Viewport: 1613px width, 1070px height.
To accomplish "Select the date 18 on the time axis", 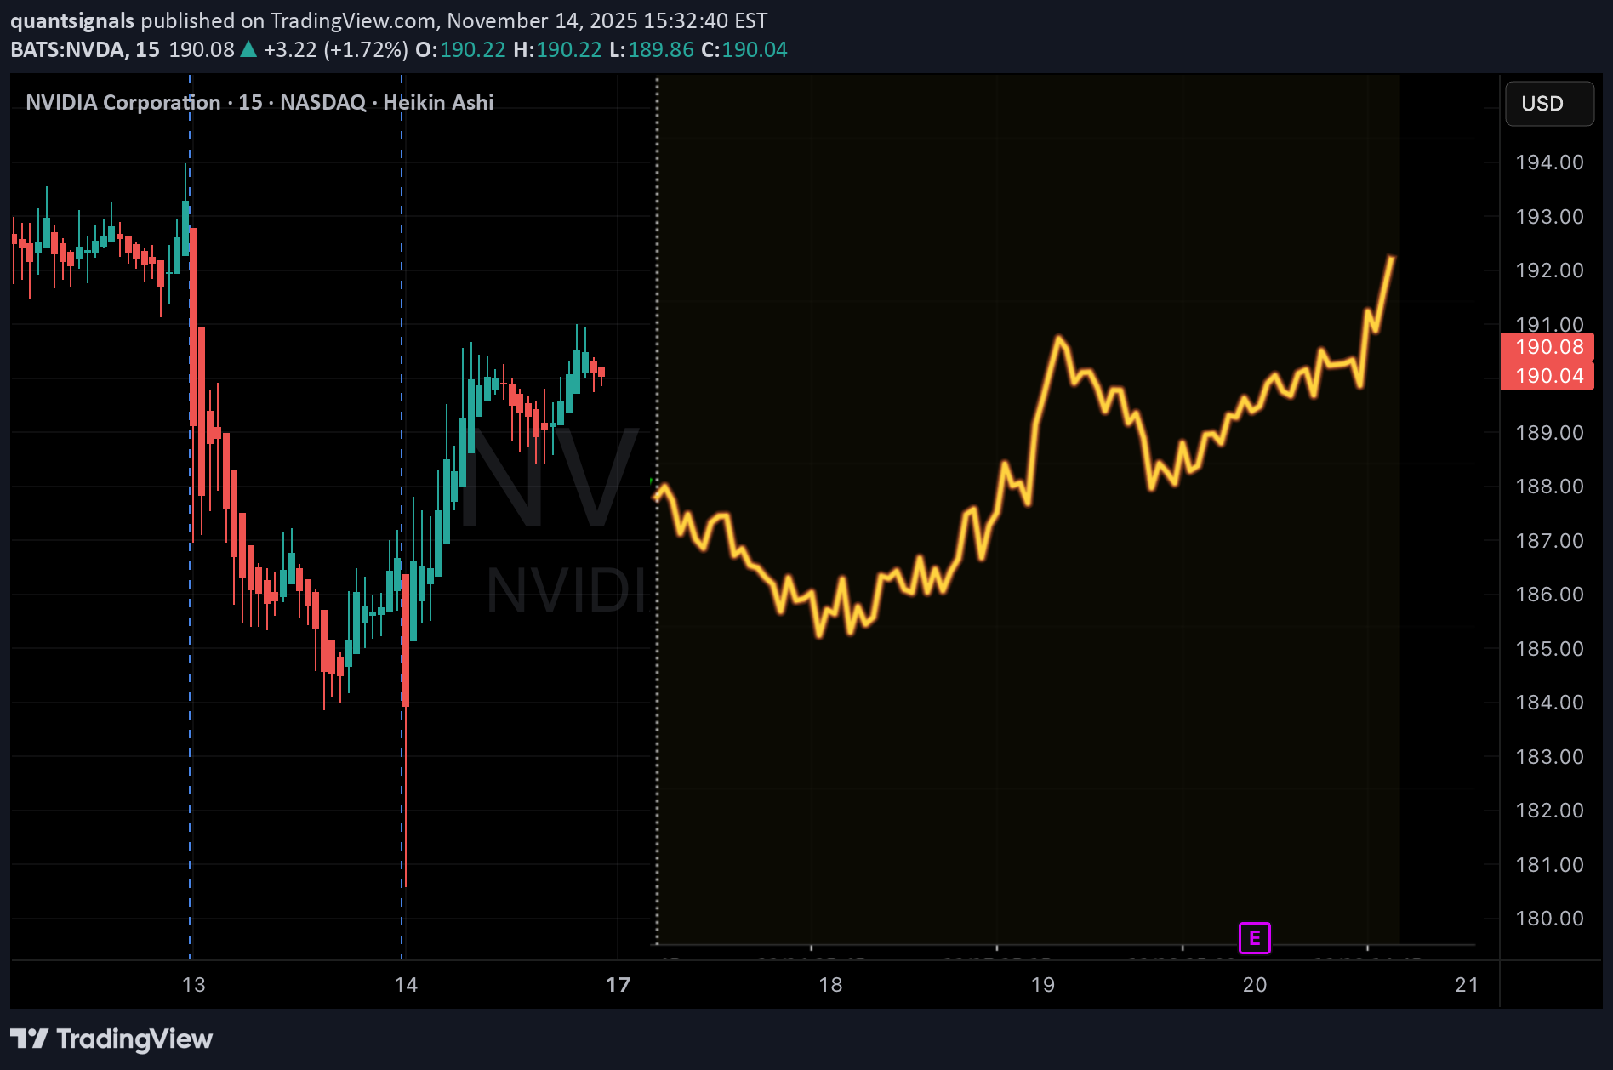I will point(830,984).
